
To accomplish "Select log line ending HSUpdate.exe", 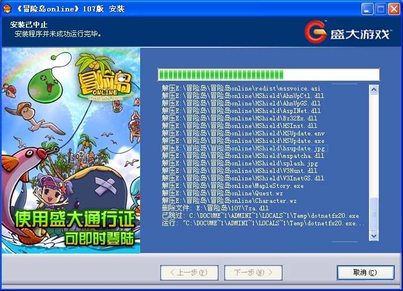I will [243, 141].
